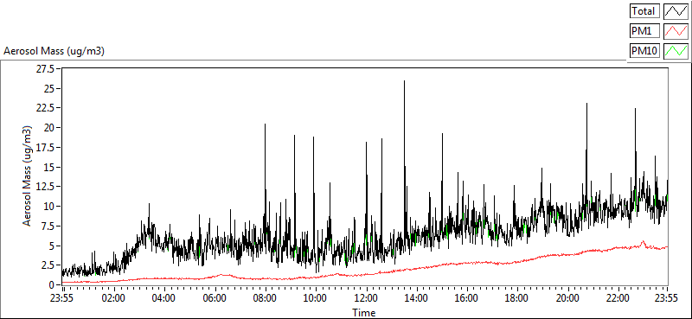Click the 2.5 y-axis tick label

pos(48,265)
